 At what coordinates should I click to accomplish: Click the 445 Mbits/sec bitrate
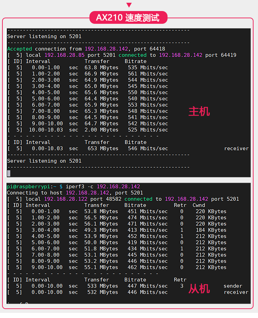pos(148,255)
